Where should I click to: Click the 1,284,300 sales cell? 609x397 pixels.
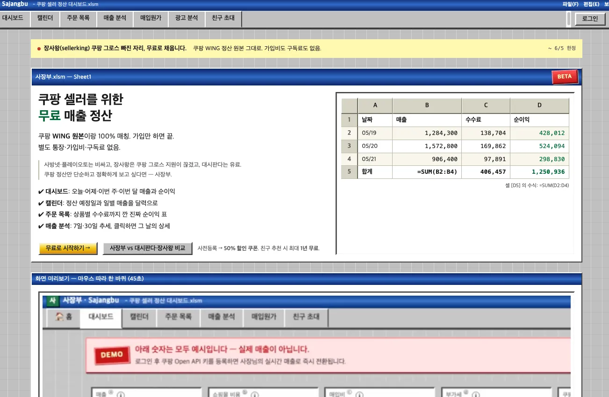pyautogui.click(x=427, y=133)
